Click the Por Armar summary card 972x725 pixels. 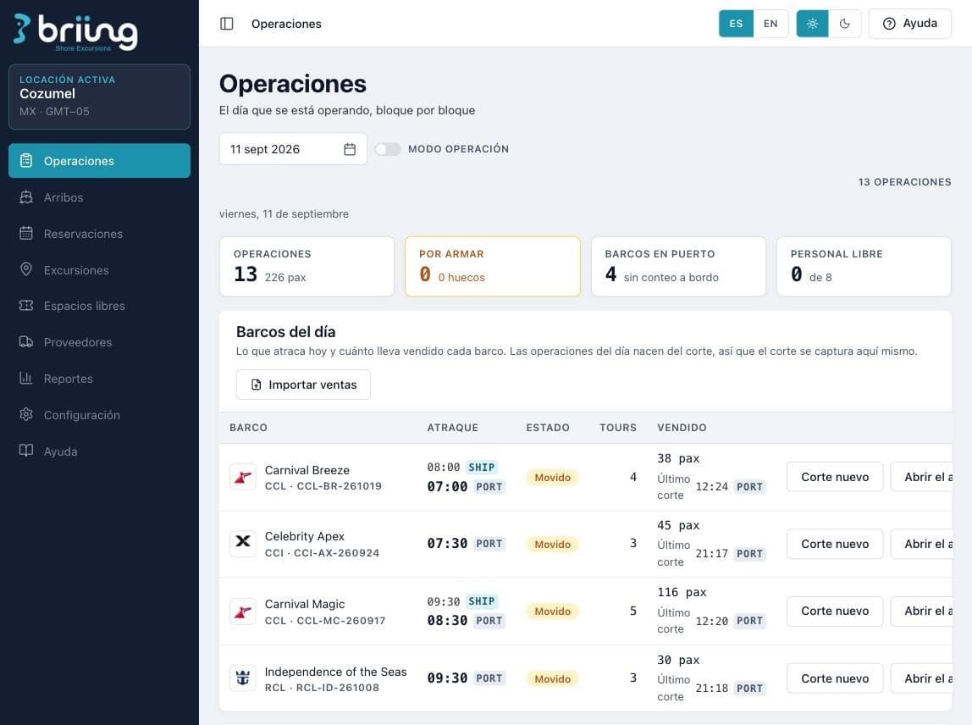(x=493, y=266)
